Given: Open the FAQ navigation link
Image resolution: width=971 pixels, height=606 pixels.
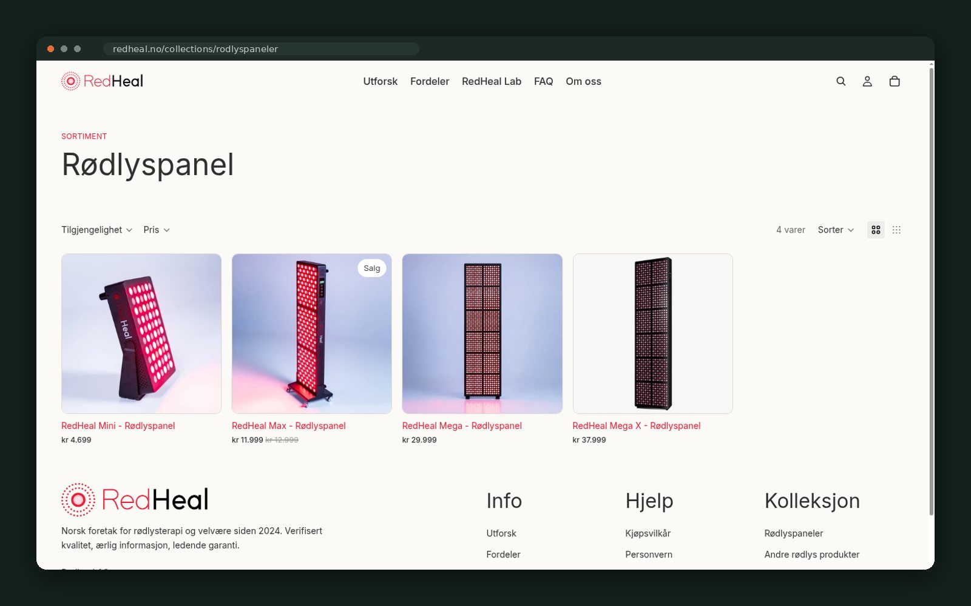Looking at the screenshot, I should click(x=544, y=81).
